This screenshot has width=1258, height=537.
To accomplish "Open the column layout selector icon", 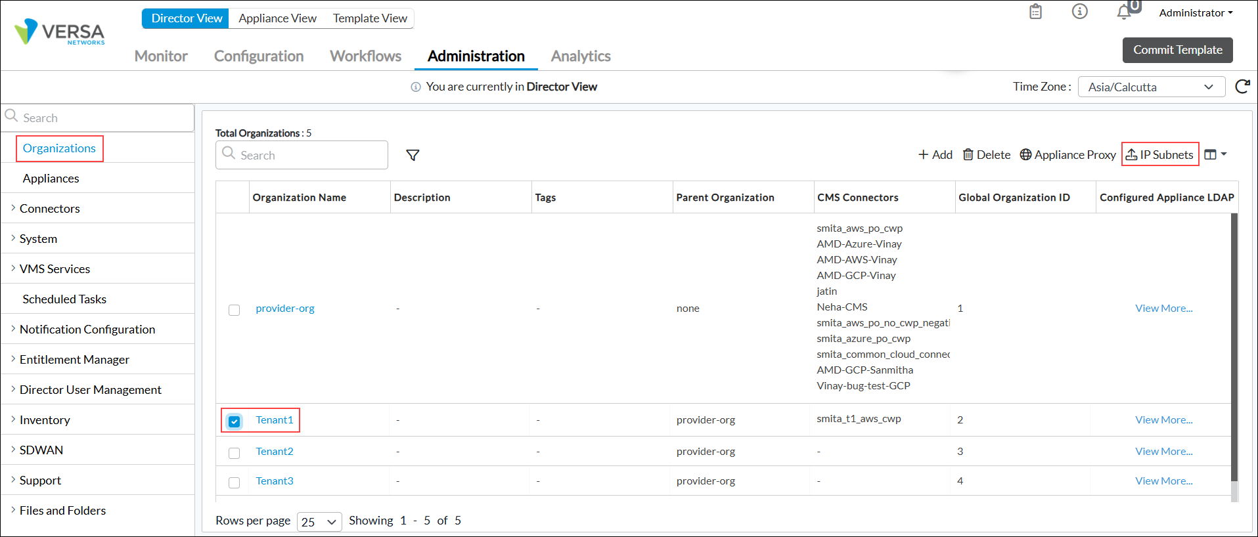I will click(x=1215, y=154).
